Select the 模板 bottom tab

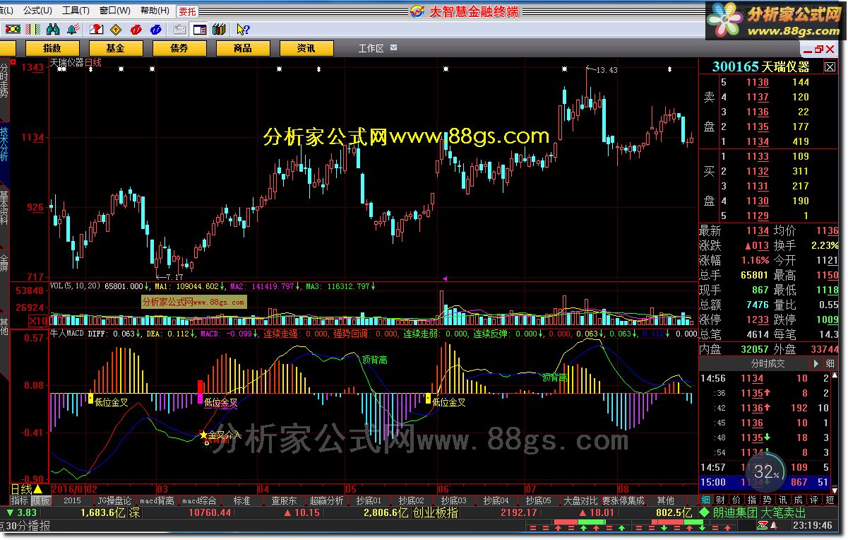pos(41,500)
